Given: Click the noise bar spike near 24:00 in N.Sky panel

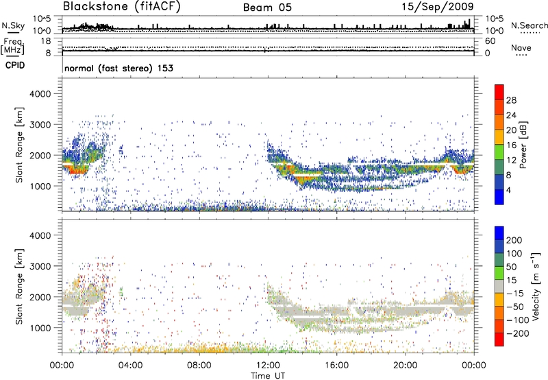Looking at the screenshot, I should point(469,25).
